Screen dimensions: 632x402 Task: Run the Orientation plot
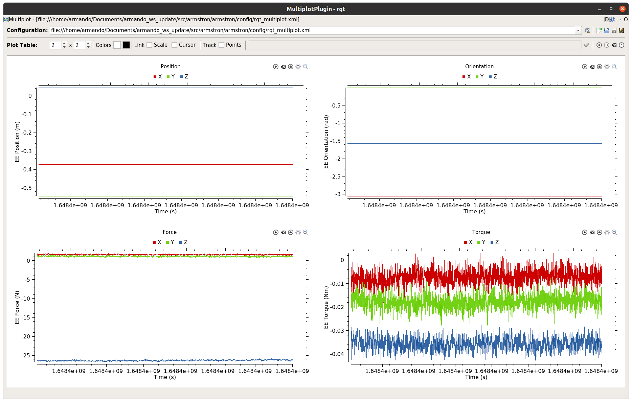(585, 67)
